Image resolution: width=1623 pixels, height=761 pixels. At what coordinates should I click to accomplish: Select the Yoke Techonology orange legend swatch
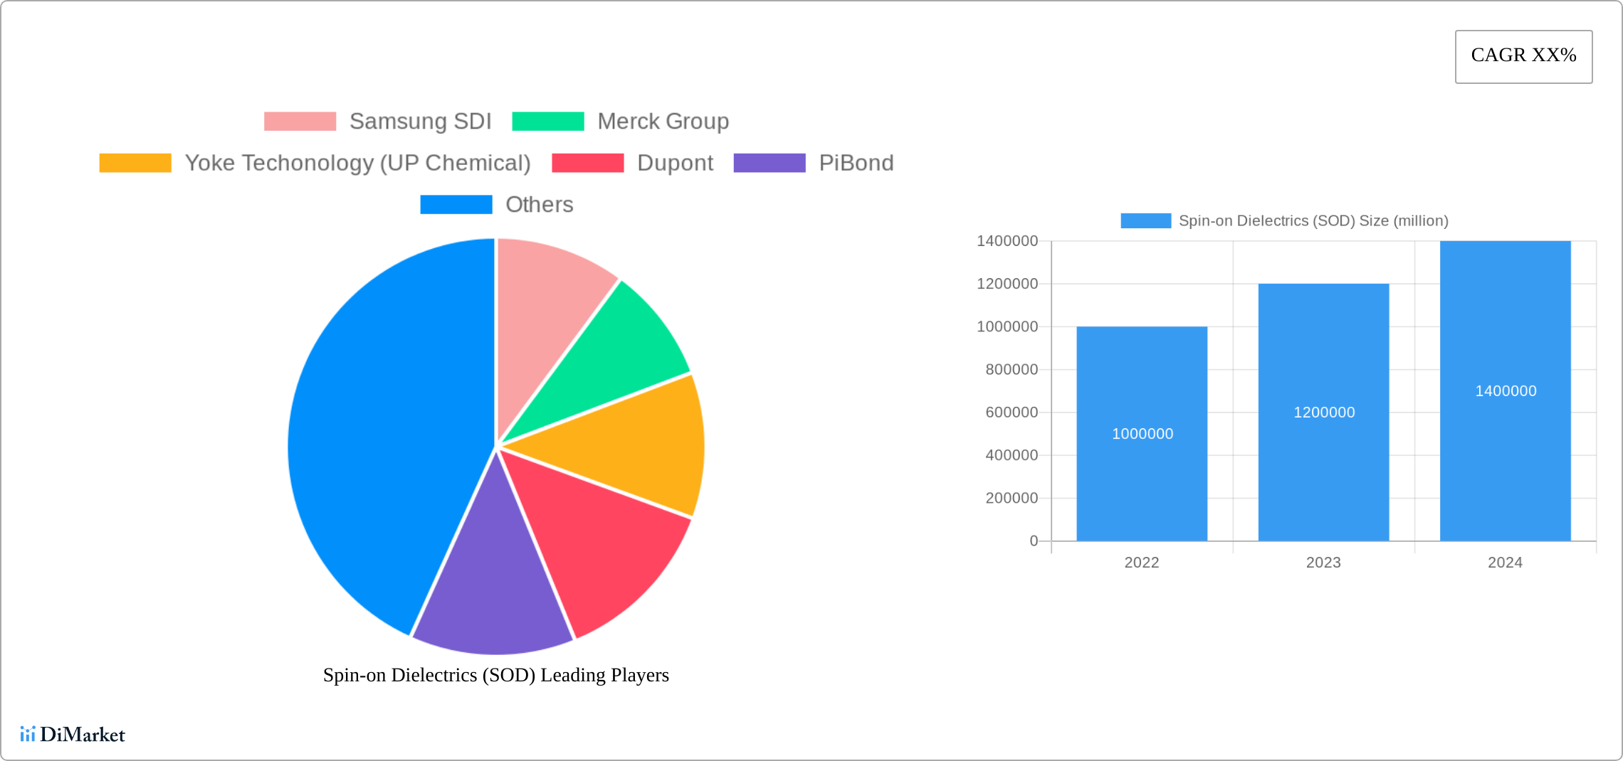click(134, 163)
